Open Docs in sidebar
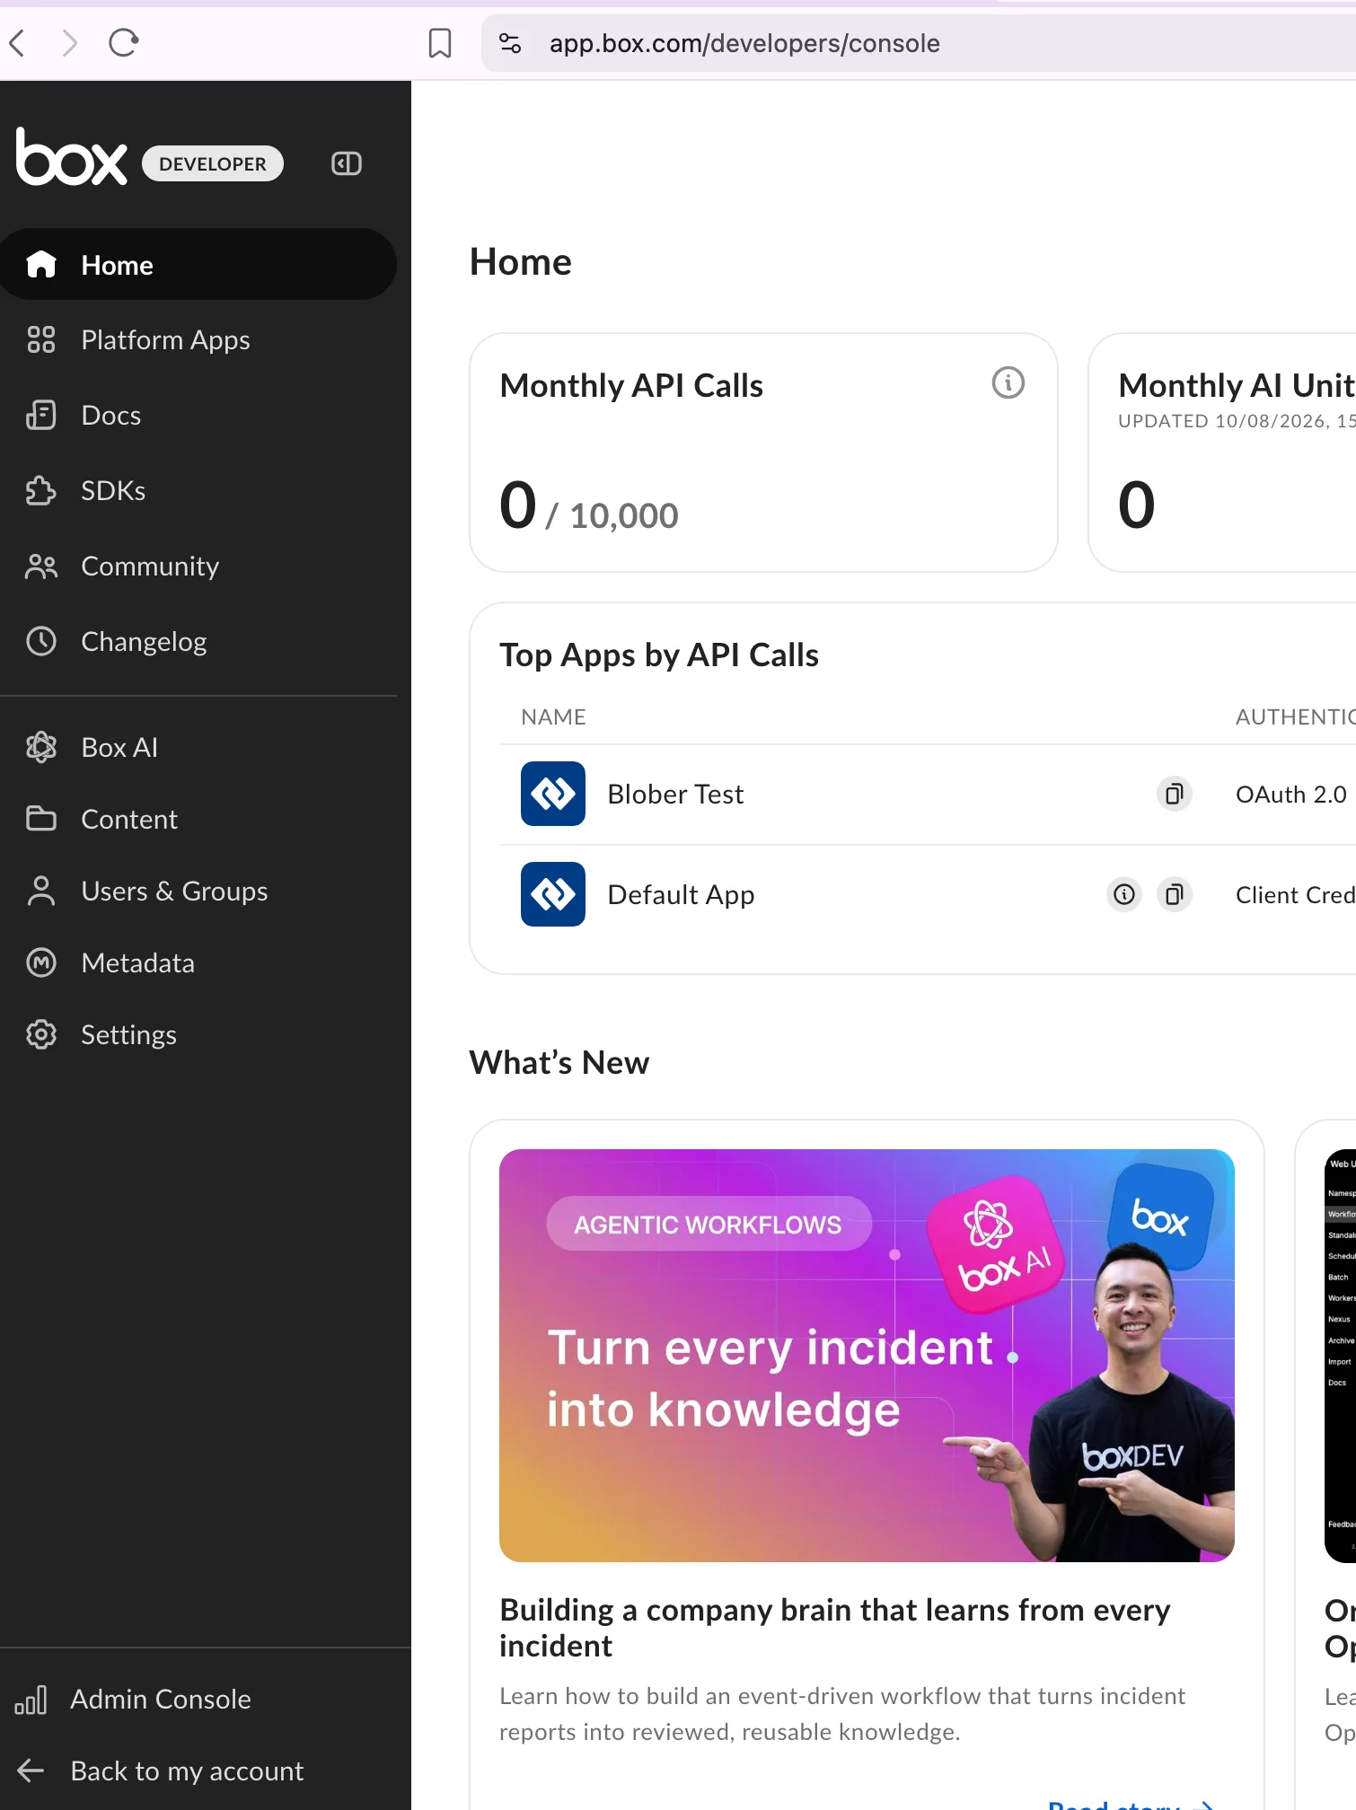Viewport: 1356px width, 1810px height. pyautogui.click(x=198, y=415)
